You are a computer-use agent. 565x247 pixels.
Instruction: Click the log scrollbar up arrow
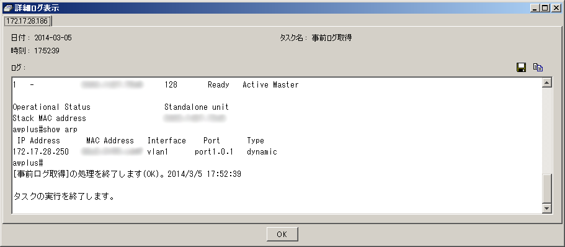[546, 83]
